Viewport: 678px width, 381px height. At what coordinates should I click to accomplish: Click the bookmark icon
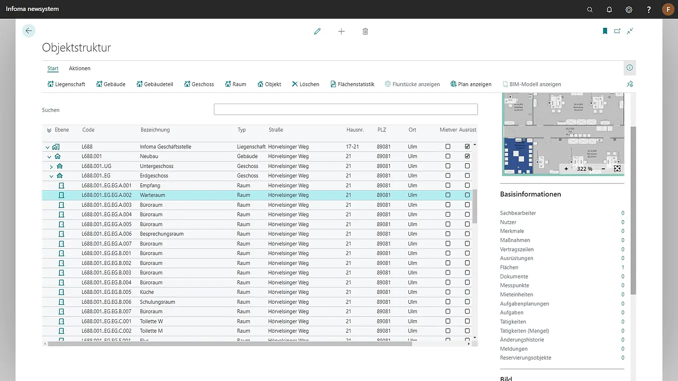coord(605,31)
